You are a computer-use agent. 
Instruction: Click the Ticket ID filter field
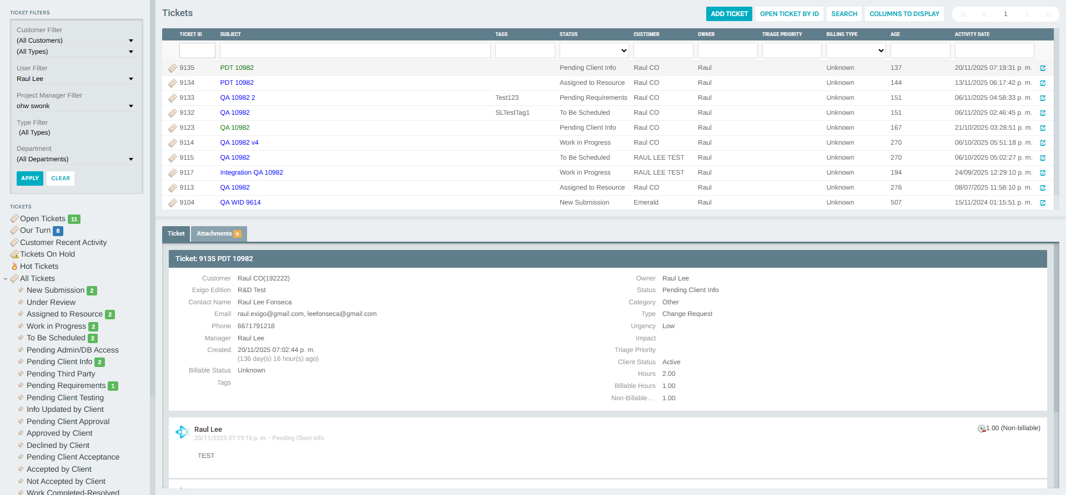197,50
